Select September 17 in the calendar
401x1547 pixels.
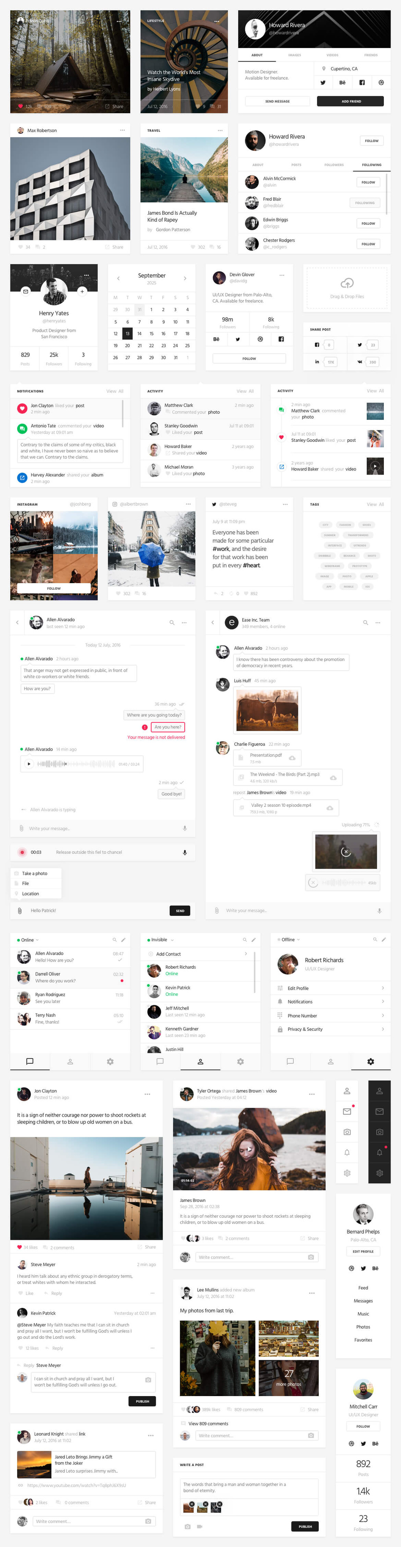click(175, 333)
